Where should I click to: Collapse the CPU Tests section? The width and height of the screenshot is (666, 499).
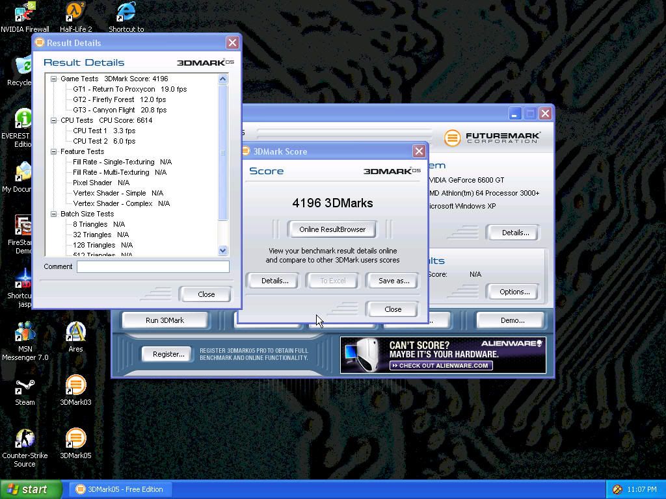click(x=55, y=120)
